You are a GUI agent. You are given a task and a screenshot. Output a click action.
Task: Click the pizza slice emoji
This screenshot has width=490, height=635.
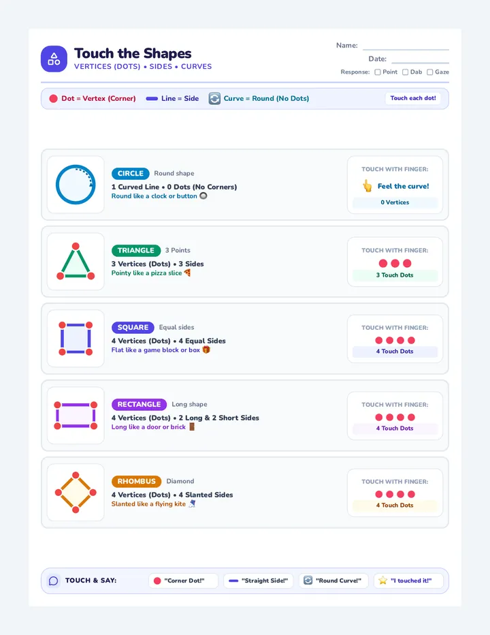point(187,273)
